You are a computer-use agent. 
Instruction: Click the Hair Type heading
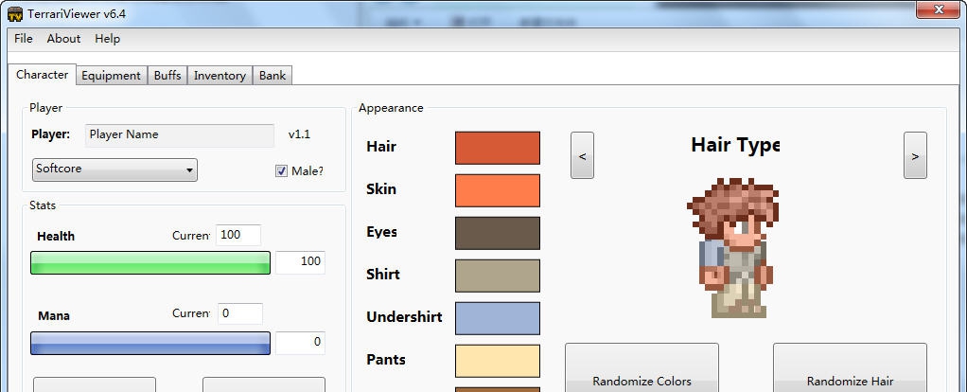pyautogui.click(x=735, y=145)
